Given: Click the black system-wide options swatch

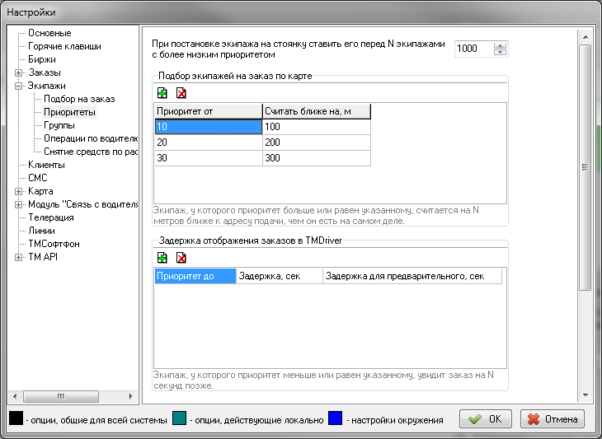Looking at the screenshot, I should 15,419.
